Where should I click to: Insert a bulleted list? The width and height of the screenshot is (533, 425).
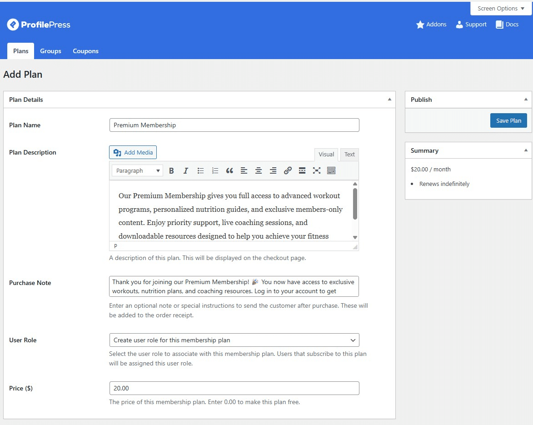200,171
